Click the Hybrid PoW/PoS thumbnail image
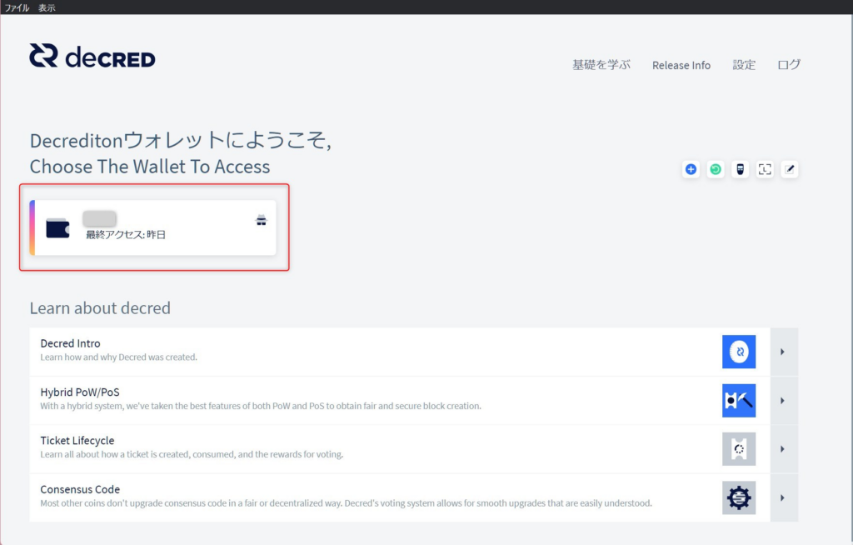This screenshot has height=545, width=853. 738,401
